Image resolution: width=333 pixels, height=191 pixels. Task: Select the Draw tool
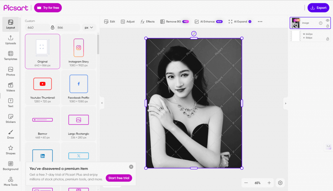[x=10, y=134]
